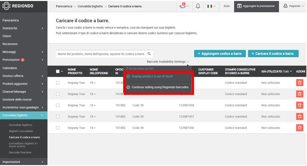Open the bulk selection arrow beside header checkbox

(62, 71)
